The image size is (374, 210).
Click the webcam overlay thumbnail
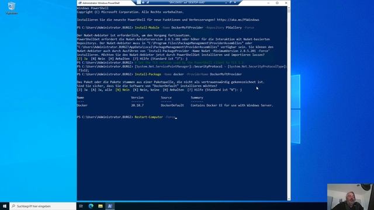tap(350, 197)
